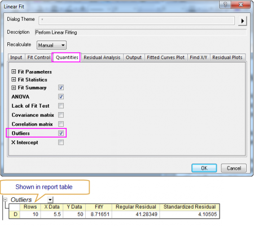Toggle the ANOVA checkbox
This screenshot has height=226, width=254.
point(61,96)
